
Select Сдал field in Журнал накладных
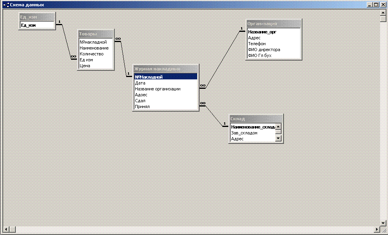[x=166, y=101]
